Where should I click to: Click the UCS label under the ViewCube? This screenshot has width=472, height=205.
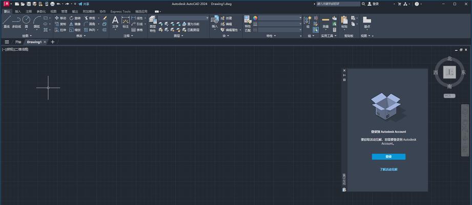click(x=449, y=96)
